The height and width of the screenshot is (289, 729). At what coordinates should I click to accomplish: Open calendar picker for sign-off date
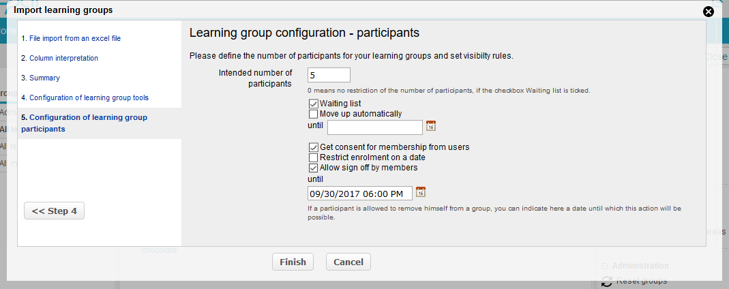(x=421, y=192)
